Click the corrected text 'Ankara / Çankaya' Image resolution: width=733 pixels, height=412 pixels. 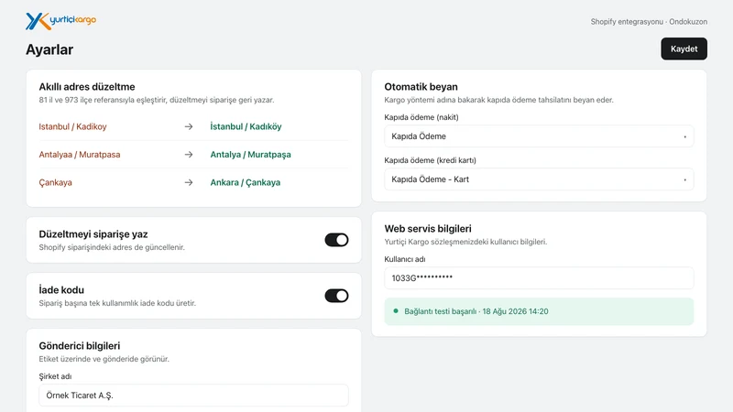246,182
